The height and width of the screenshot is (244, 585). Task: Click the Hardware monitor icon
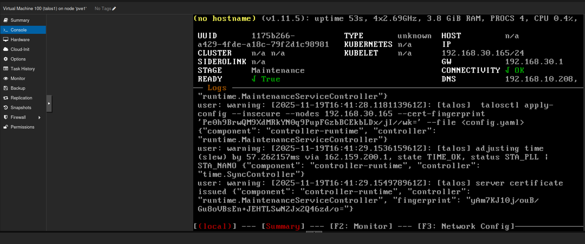click(6, 39)
